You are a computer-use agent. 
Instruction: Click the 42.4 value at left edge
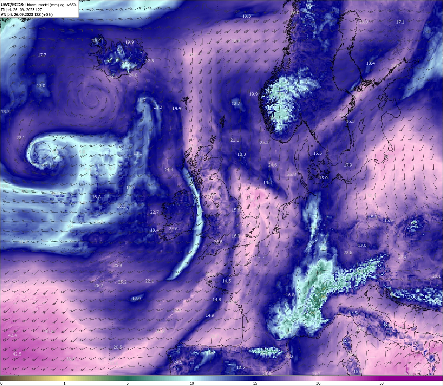pyautogui.click(x=12, y=335)
